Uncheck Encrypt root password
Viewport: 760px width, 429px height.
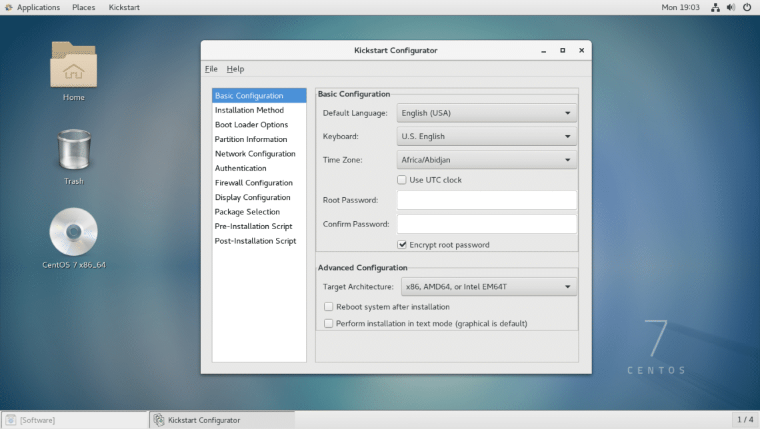(x=402, y=244)
